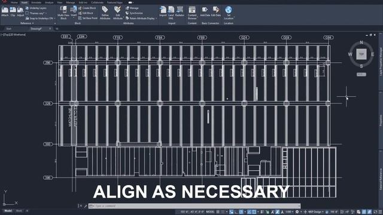Open the Home ribbon tab
Viewport: 383px width, 215px height.
pyautogui.click(x=14, y=2)
